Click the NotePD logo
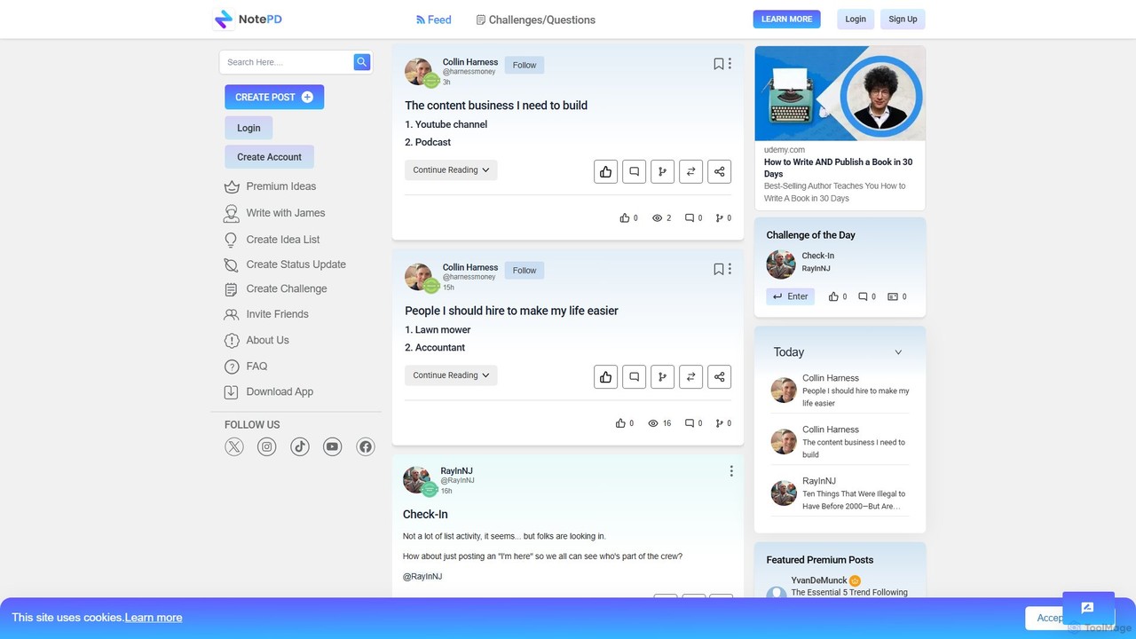This screenshot has height=639, width=1136. pyautogui.click(x=248, y=19)
